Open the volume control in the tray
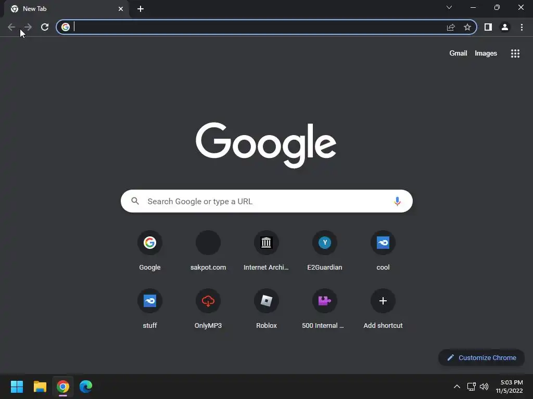Viewport: 533px width, 399px height. coord(484,387)
